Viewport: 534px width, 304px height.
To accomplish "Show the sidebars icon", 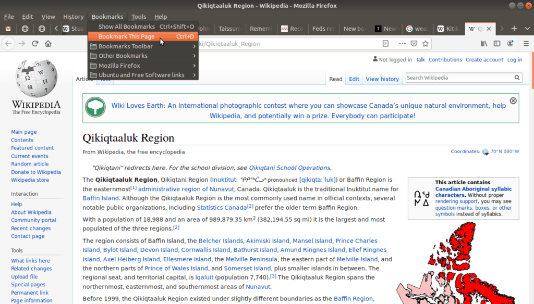I will coord(497,44).
